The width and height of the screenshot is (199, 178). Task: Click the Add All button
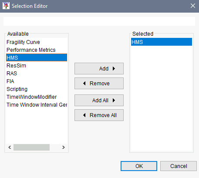click(99, 101)
